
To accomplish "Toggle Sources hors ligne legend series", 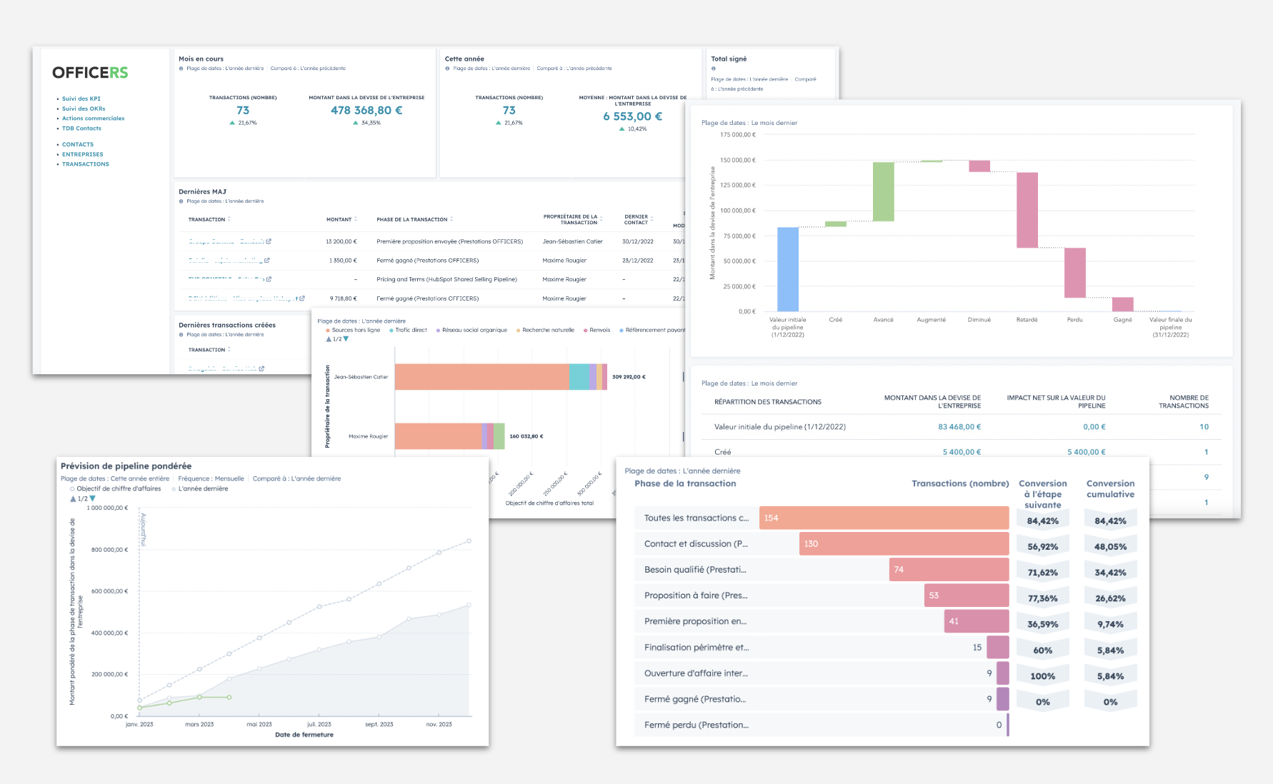I will (x=353, y=330).
